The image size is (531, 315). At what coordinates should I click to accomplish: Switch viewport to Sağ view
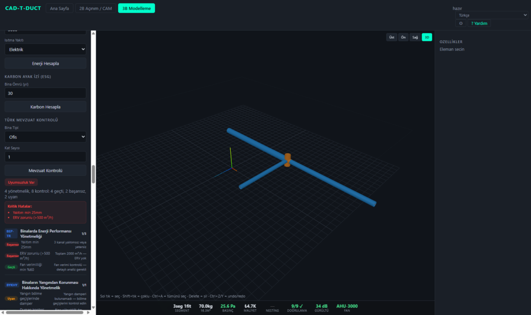415,37
